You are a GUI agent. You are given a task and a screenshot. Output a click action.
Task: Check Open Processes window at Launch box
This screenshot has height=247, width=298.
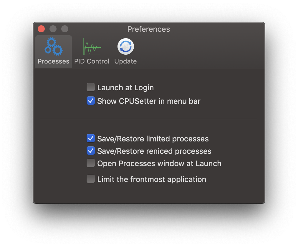pos(91,163)
